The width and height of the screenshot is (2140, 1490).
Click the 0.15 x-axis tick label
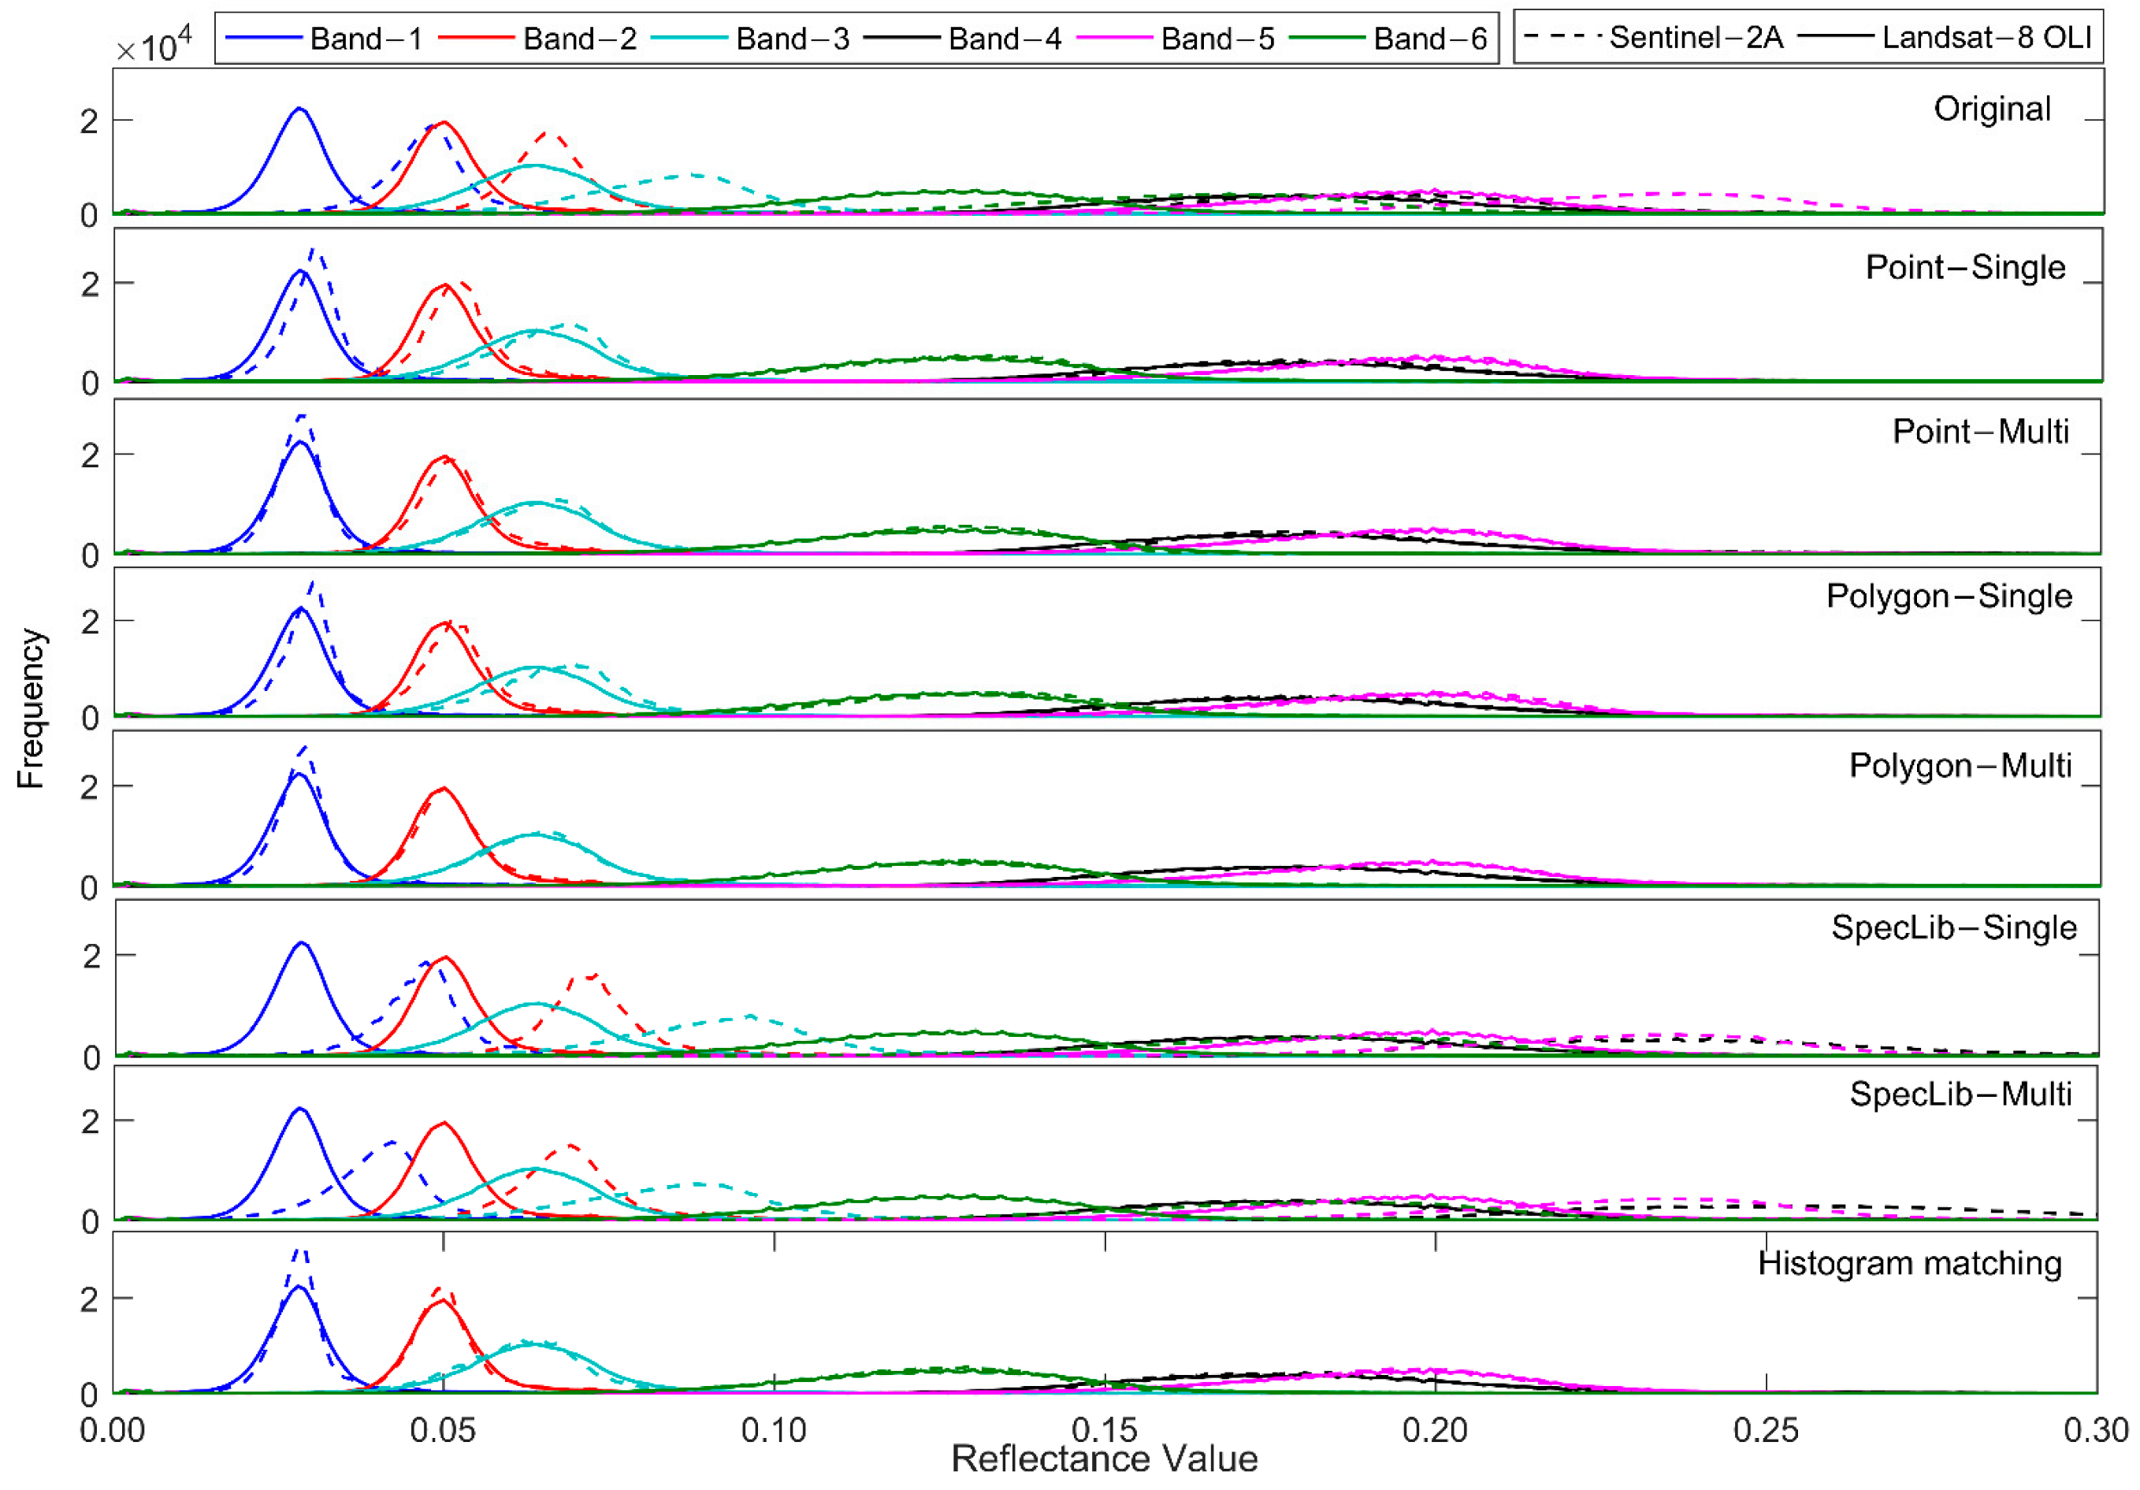coord(1104,1429)
